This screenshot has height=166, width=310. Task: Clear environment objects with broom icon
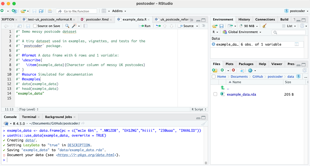264,26
